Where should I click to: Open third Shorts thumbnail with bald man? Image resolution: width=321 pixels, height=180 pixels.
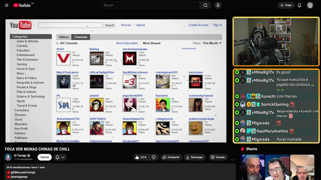coord(302,167)
